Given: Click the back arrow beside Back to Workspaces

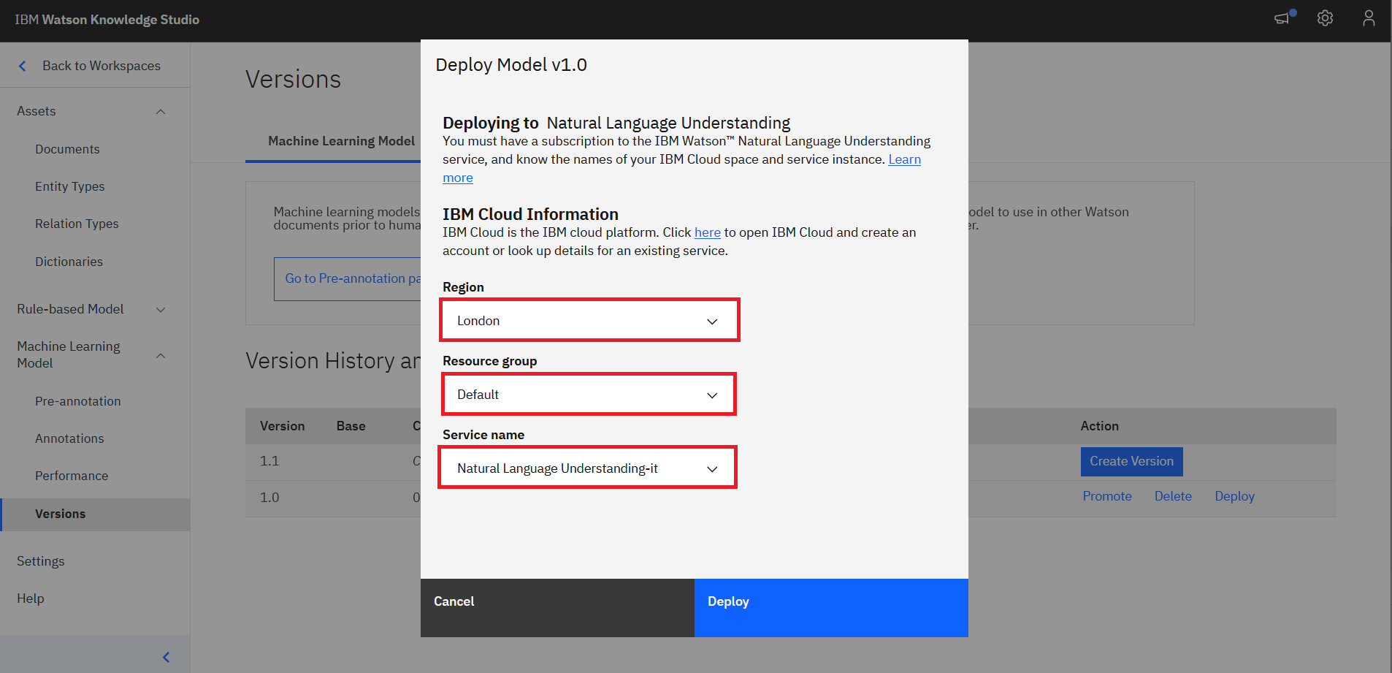Looking at the screenshot, I should click(x=23, y=66).
